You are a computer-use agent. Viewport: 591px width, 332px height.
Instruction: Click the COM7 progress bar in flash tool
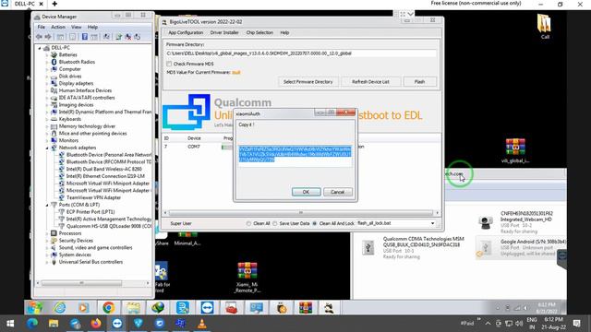click(x=227, y=147)
